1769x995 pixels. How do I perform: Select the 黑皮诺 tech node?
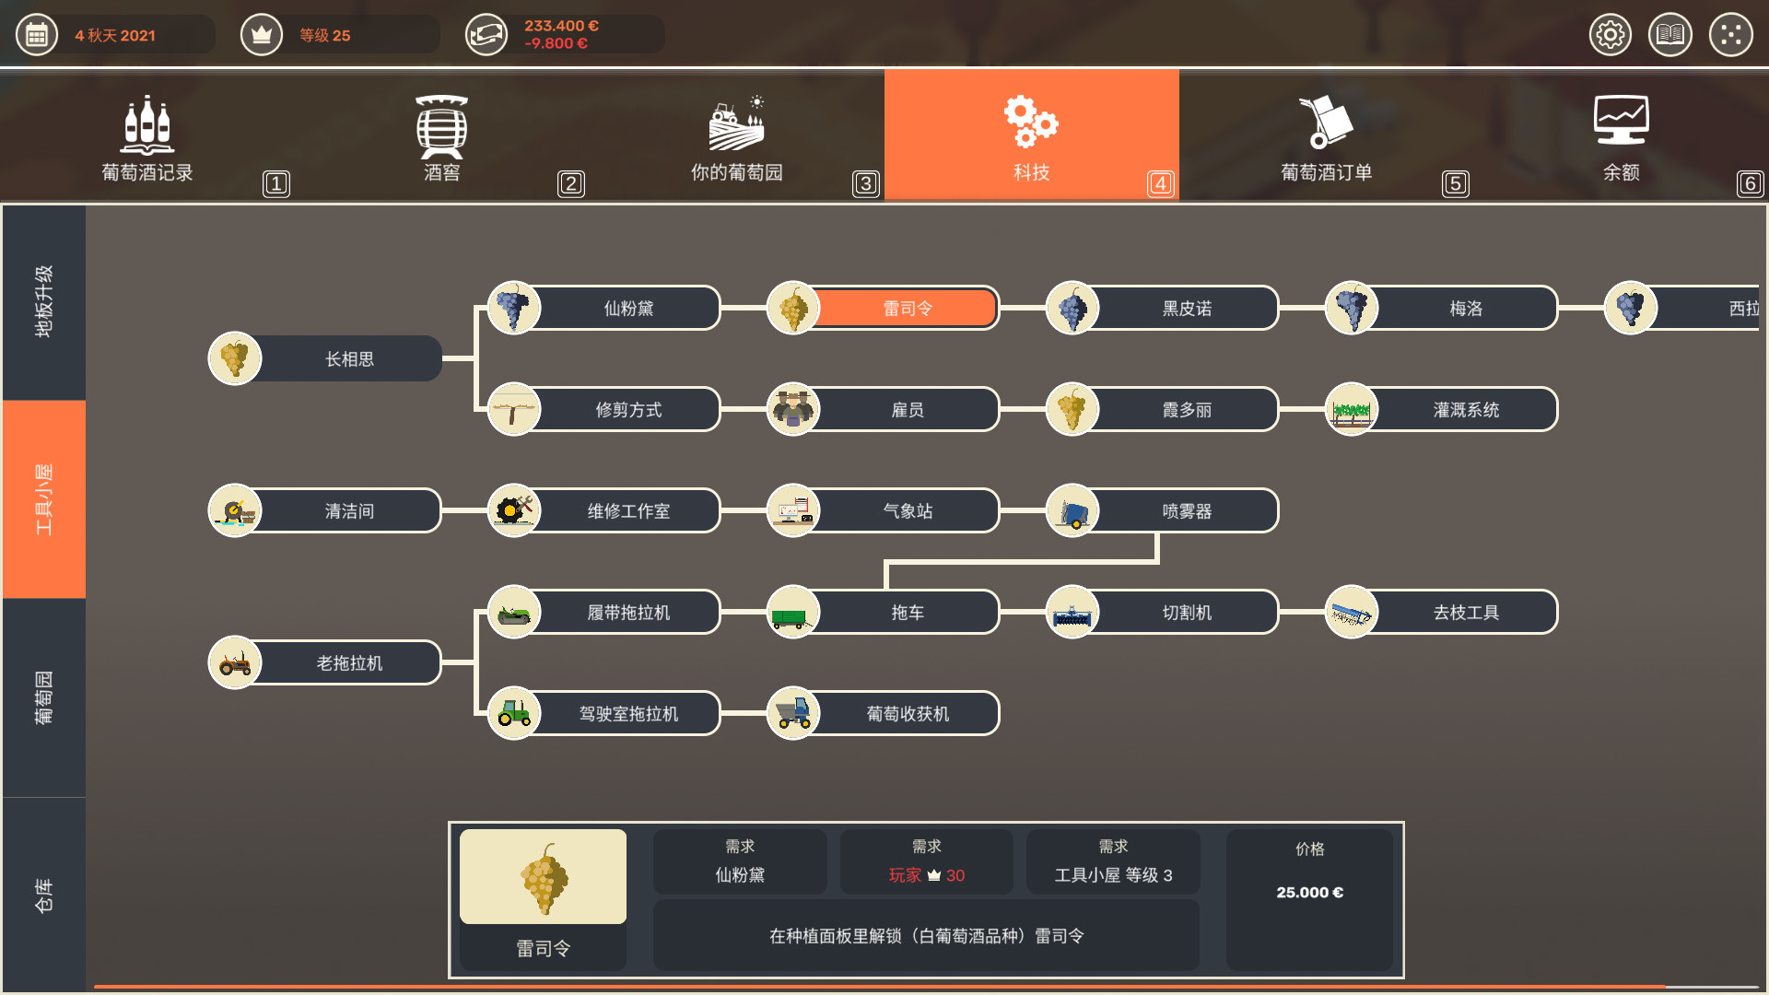coord(1164,308)
